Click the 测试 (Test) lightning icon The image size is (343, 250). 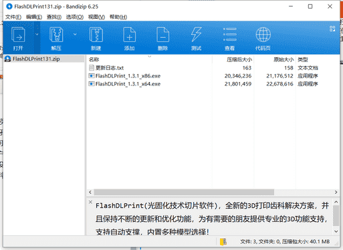coord(196,35)
